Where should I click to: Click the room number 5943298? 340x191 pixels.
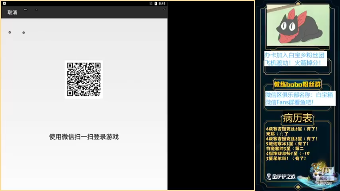[x=325, y=183]
